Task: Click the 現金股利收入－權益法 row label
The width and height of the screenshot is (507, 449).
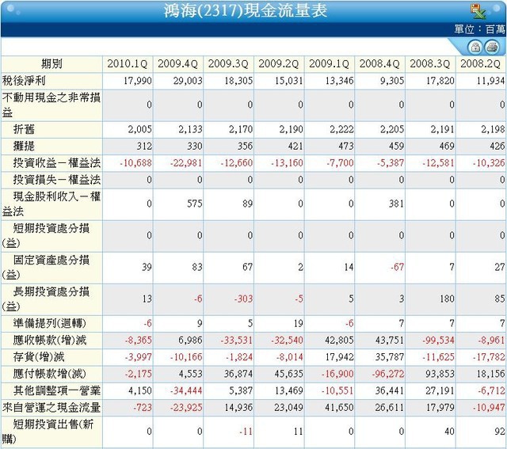Action: pyautogui.click(x=51, y=204)
